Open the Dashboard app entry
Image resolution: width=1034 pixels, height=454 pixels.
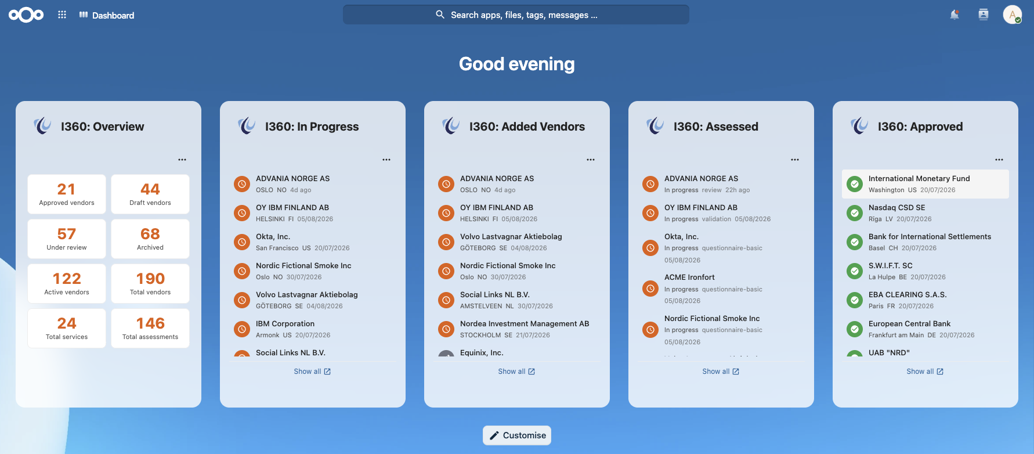point(107,15)
